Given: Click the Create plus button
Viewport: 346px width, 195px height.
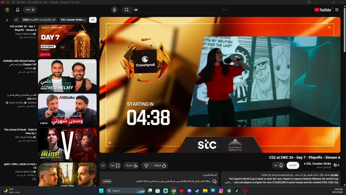Looking at the screenshot, I should tap(30, 10).
